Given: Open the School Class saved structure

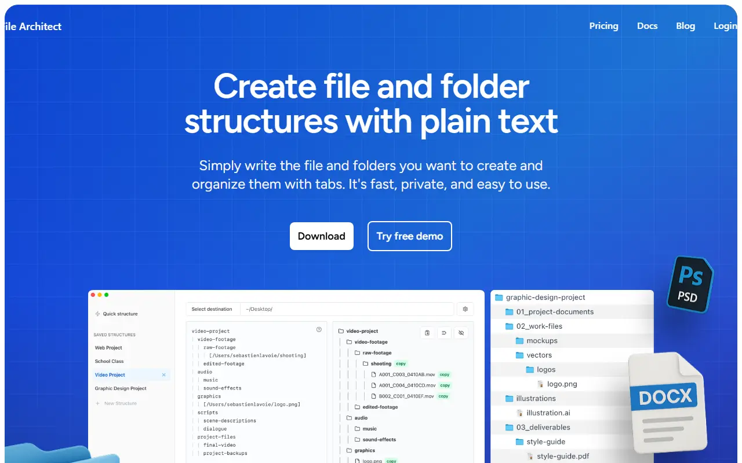Looking at the screenshot, I should 109,361.
